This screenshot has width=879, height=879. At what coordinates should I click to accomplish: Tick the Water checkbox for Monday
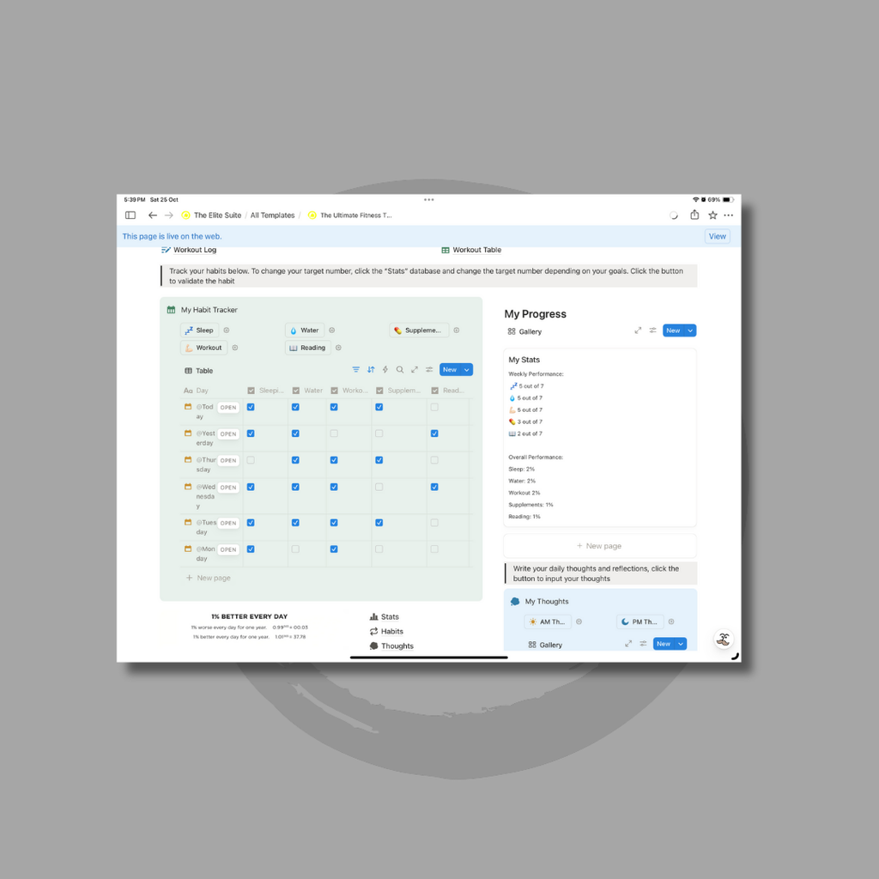pyautogui.click(x=295, y=549)
